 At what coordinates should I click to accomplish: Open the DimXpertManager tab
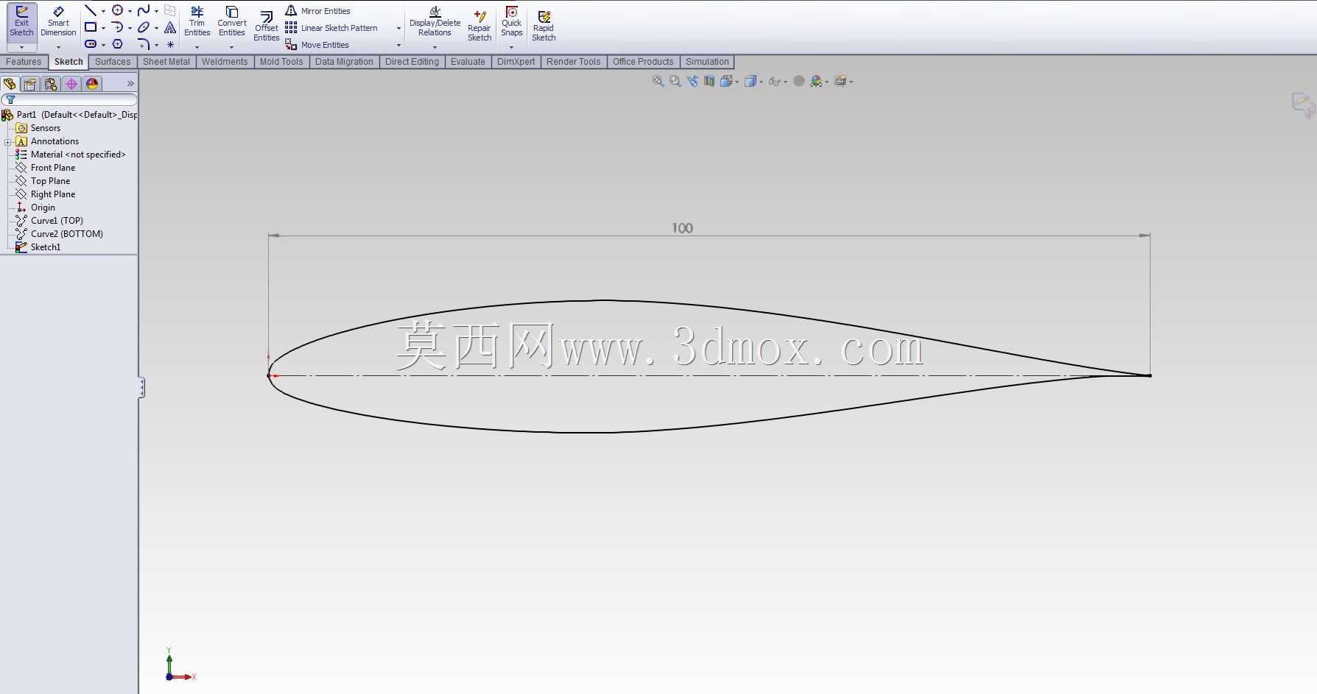point(71,84)
